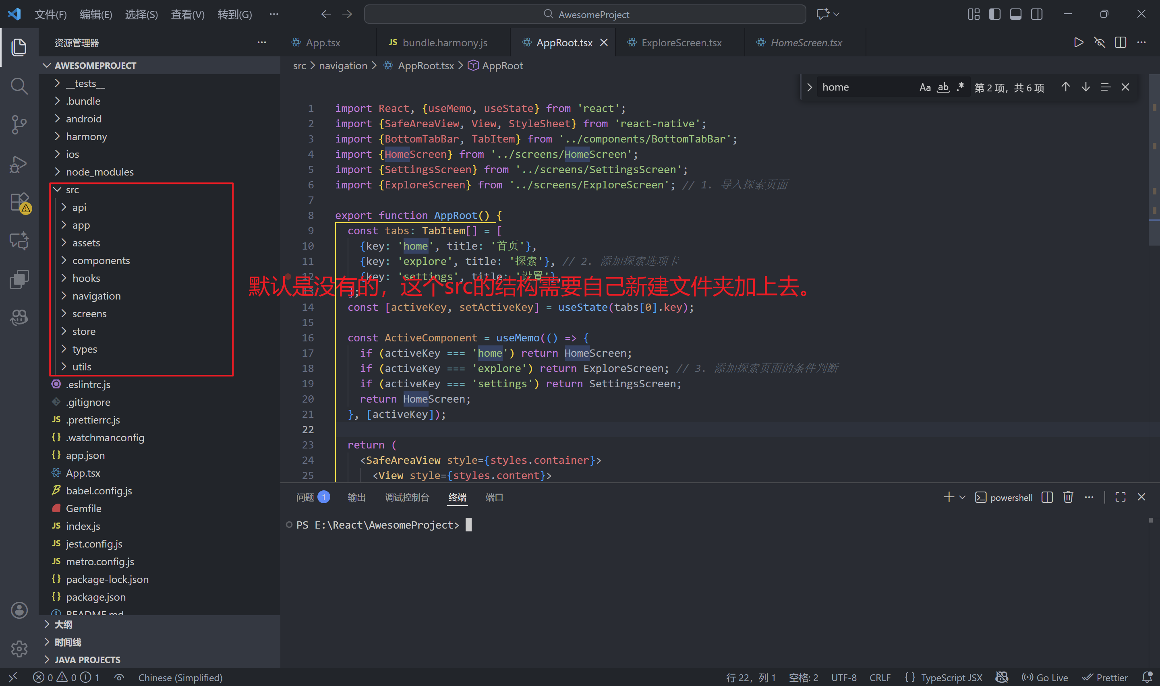Screen dimensions: 1160x686
Task: Open the Search view in activity bar
Action: click(19, 86)
